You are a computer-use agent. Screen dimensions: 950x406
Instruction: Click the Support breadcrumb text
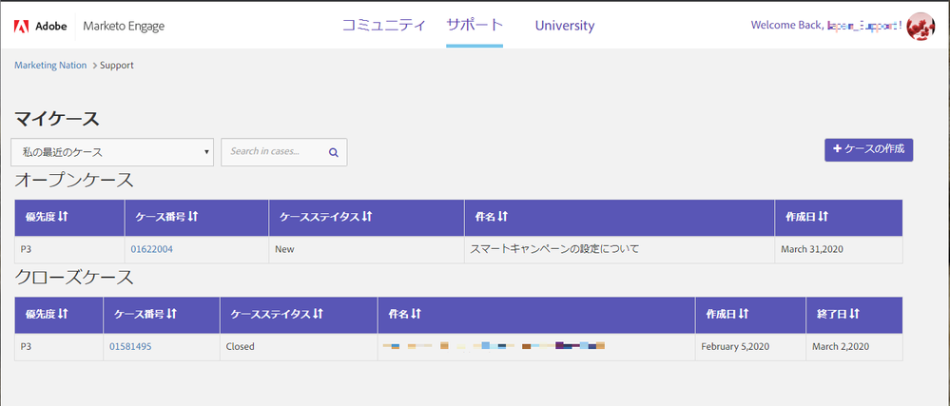[x=117, y=66]
